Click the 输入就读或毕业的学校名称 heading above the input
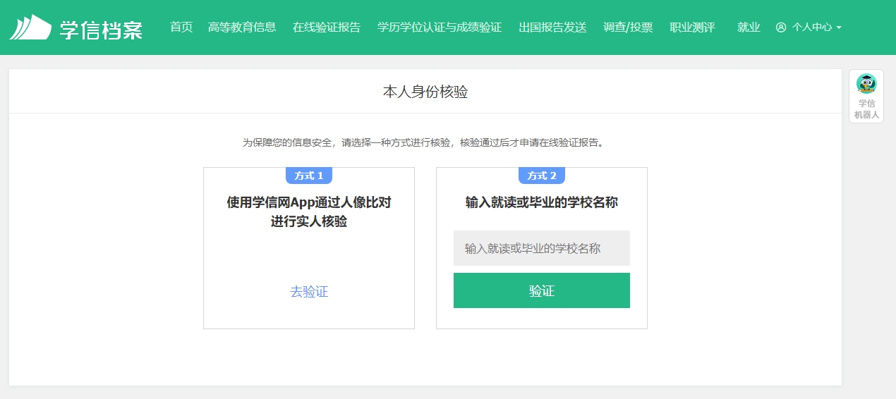This screenshot has height=399, width=896. pyautogui.click(x=542, y=203)
